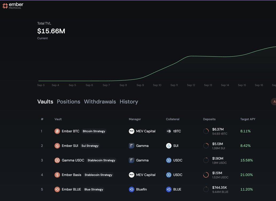This screenshot has height=201, width=276.
Task: Click the Bluefin manager name
Action: pyautogui.click(x=141, y=190)
